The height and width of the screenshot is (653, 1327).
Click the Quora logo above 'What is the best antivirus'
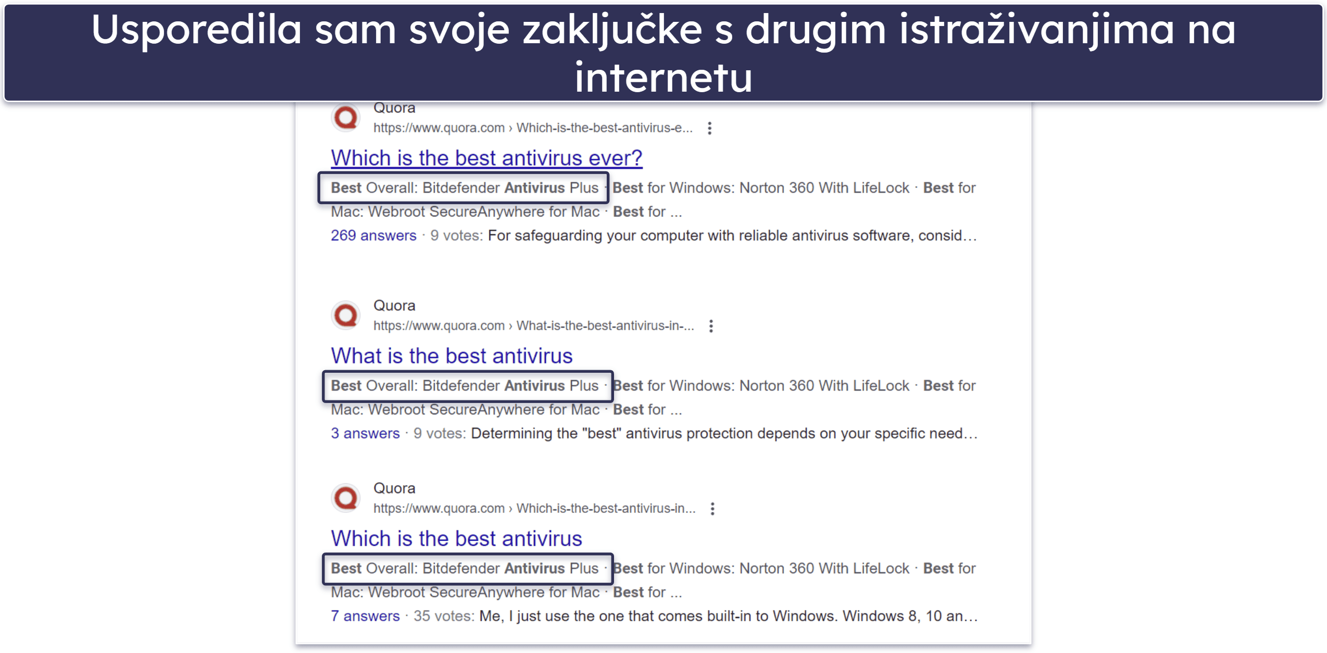(x=346, y=316)
